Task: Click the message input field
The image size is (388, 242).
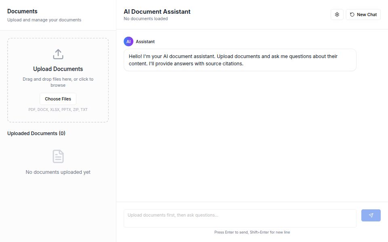Action: coord(240,218)
